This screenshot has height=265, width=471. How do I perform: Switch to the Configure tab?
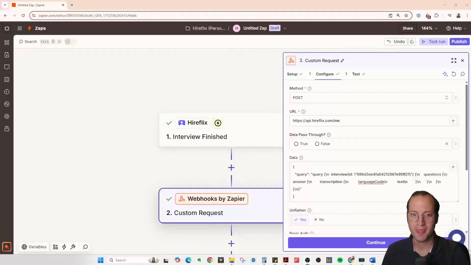(x=327, y=74)
